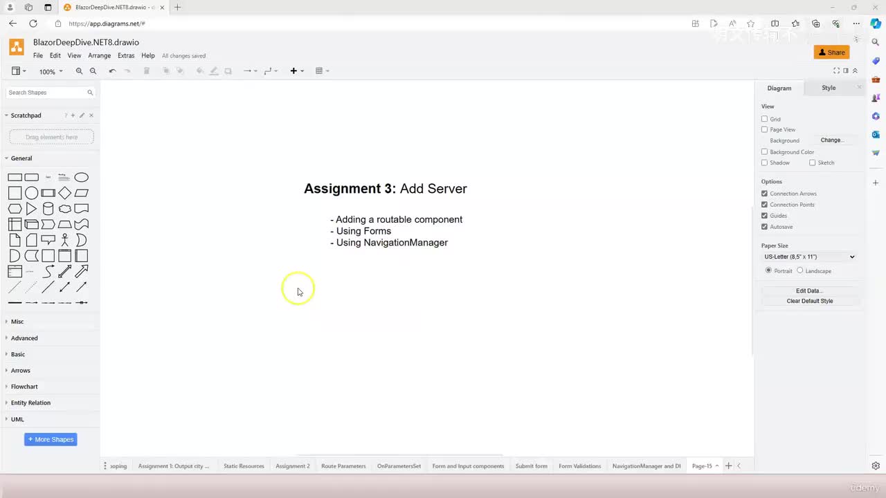Enable the Shadow checkbox
Viewport: 886px width, 498px height.
(764, 163)
